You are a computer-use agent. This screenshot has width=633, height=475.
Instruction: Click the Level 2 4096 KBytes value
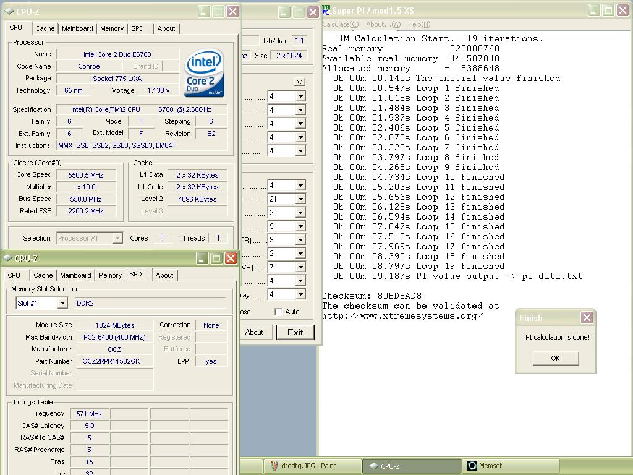pos(197,199)
